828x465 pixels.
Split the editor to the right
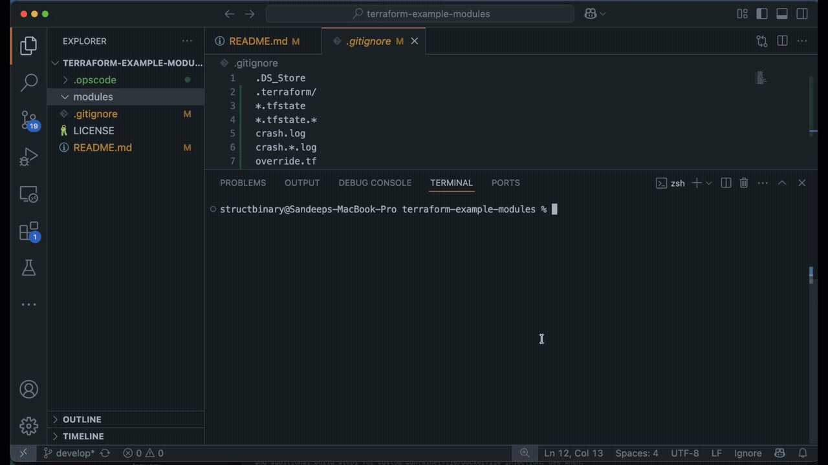click(x=782, y=41)
